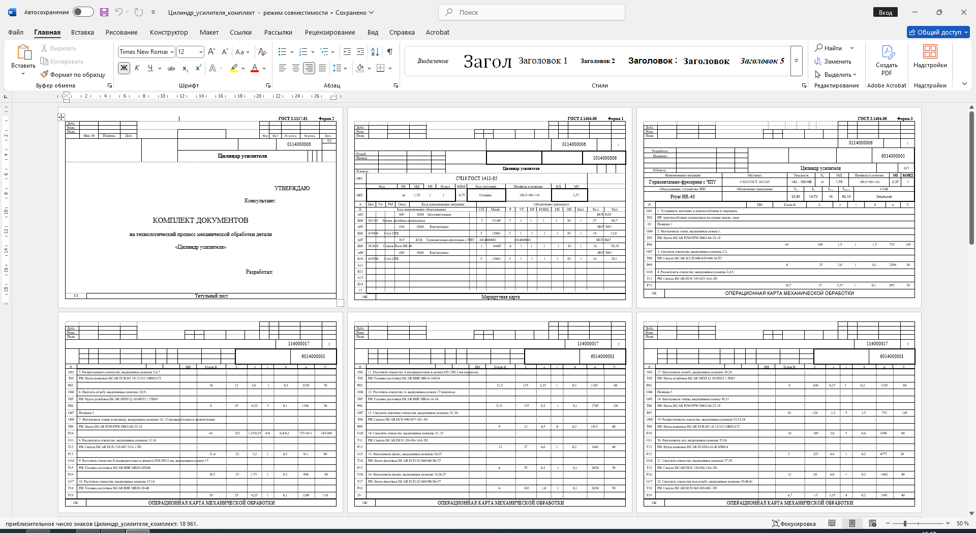Click the Заменить button
The height and width of the screenshot is (533, 976).
[x=833, y=61]
